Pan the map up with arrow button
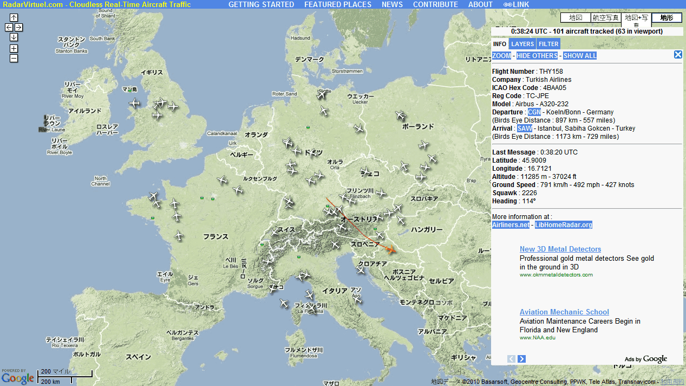 [x=14, y=17]
